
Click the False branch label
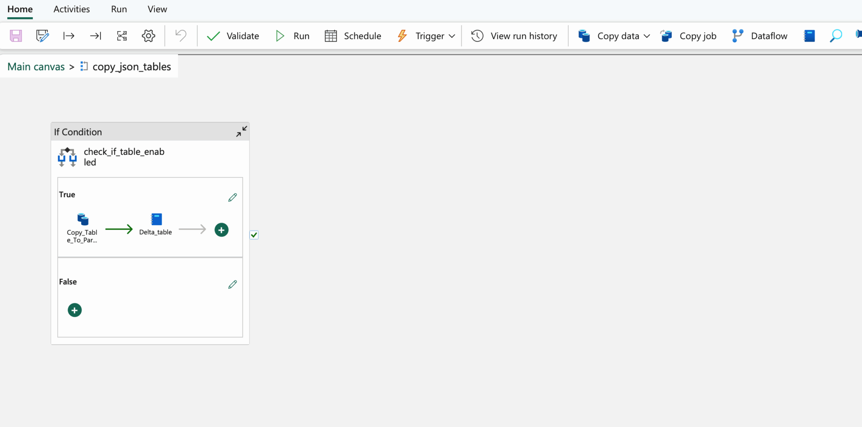tap(68, 282)
